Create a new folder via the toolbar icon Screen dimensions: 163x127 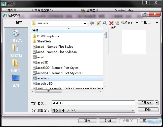click(117, 23)
